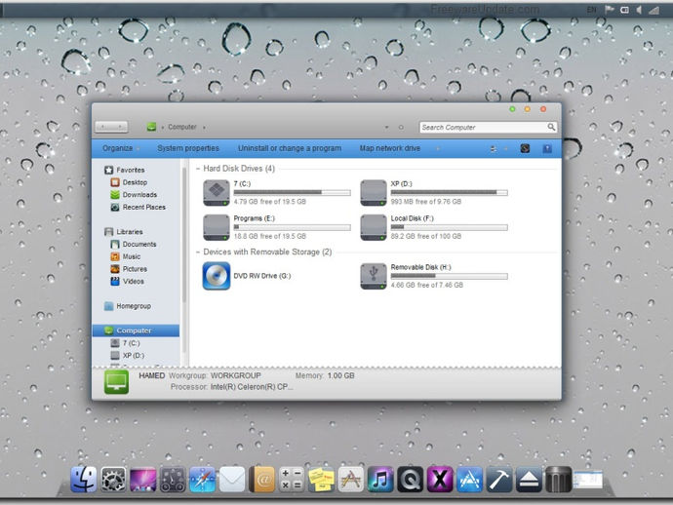Select 7 (C:) in sidebar tree

tap(125, 343)
